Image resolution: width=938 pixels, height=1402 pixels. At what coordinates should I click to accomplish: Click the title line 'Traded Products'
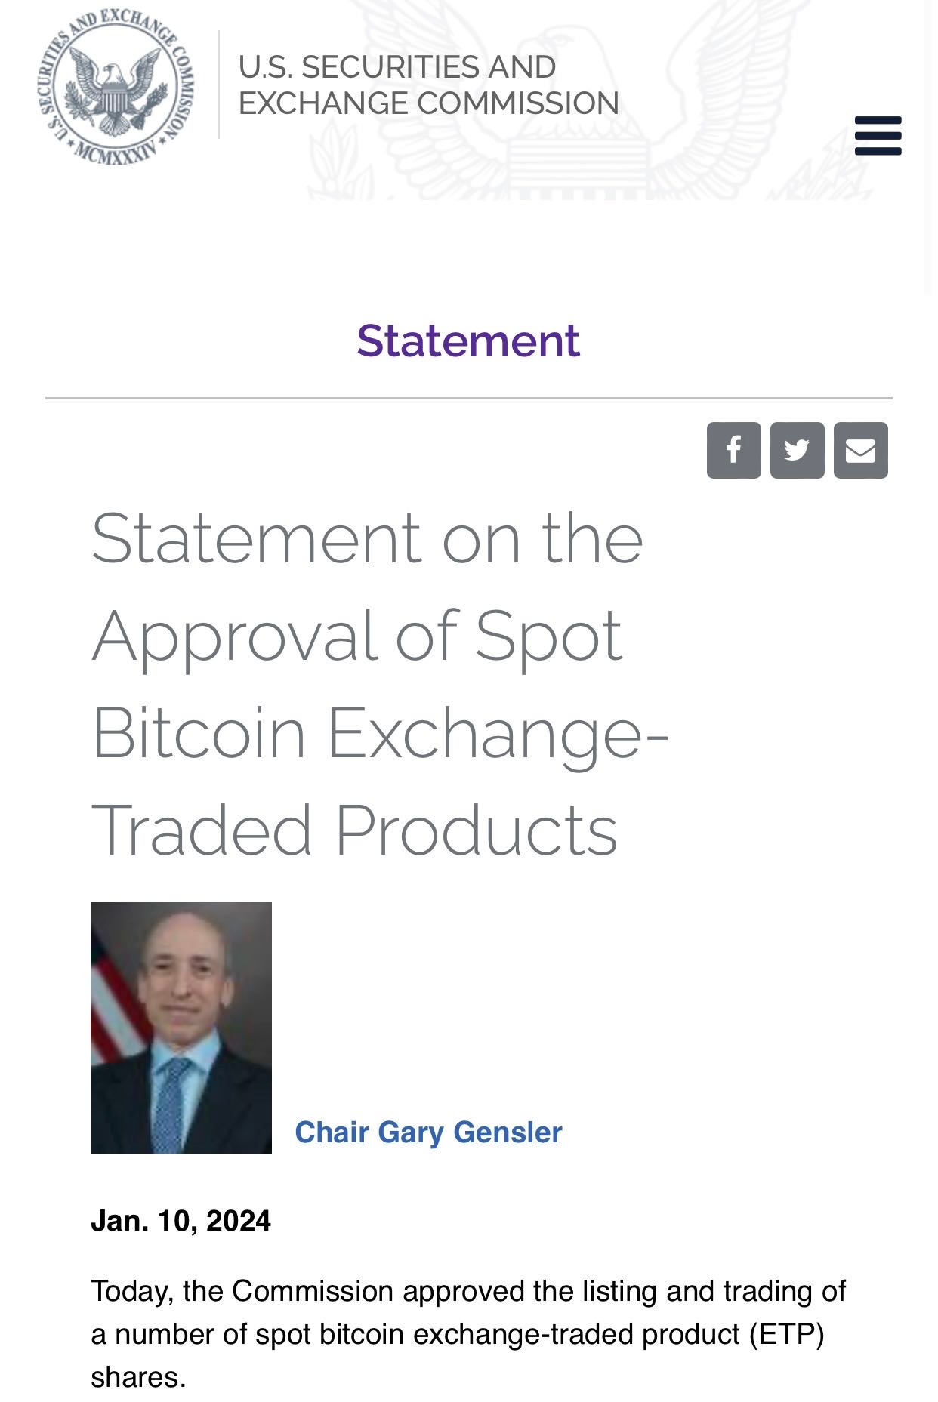pyautogui.click(x=354, y=830)
